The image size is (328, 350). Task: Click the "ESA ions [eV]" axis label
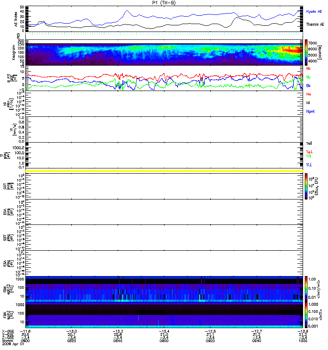click(8, 212)
